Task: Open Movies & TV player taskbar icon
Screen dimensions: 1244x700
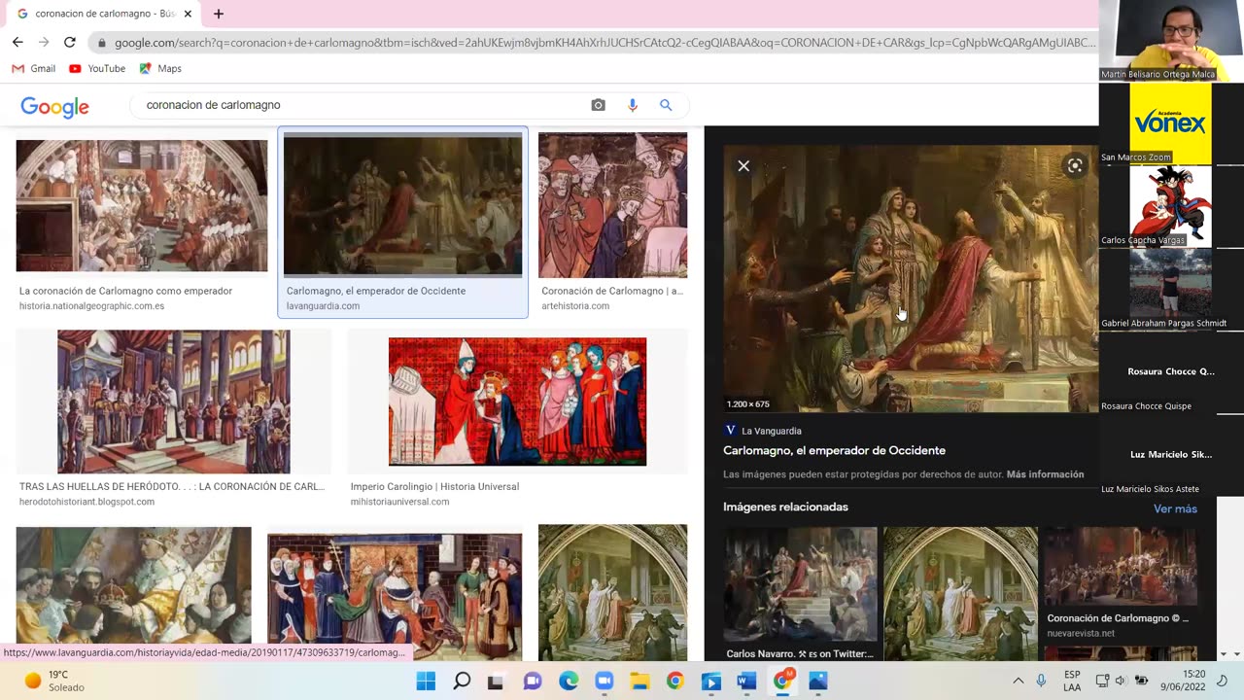Action: [x=710, y=682]
